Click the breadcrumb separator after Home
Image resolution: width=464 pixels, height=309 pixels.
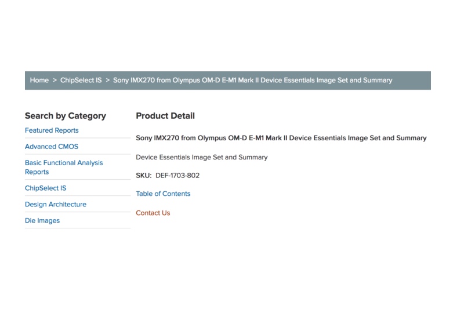click(x=55, y=80)
